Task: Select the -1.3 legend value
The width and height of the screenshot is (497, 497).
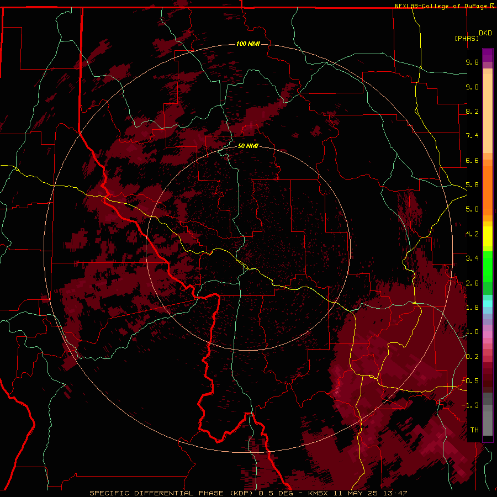Action: pyautogui.click(x=470, y=405)
